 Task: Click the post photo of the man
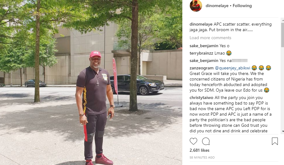coord(91,82)
